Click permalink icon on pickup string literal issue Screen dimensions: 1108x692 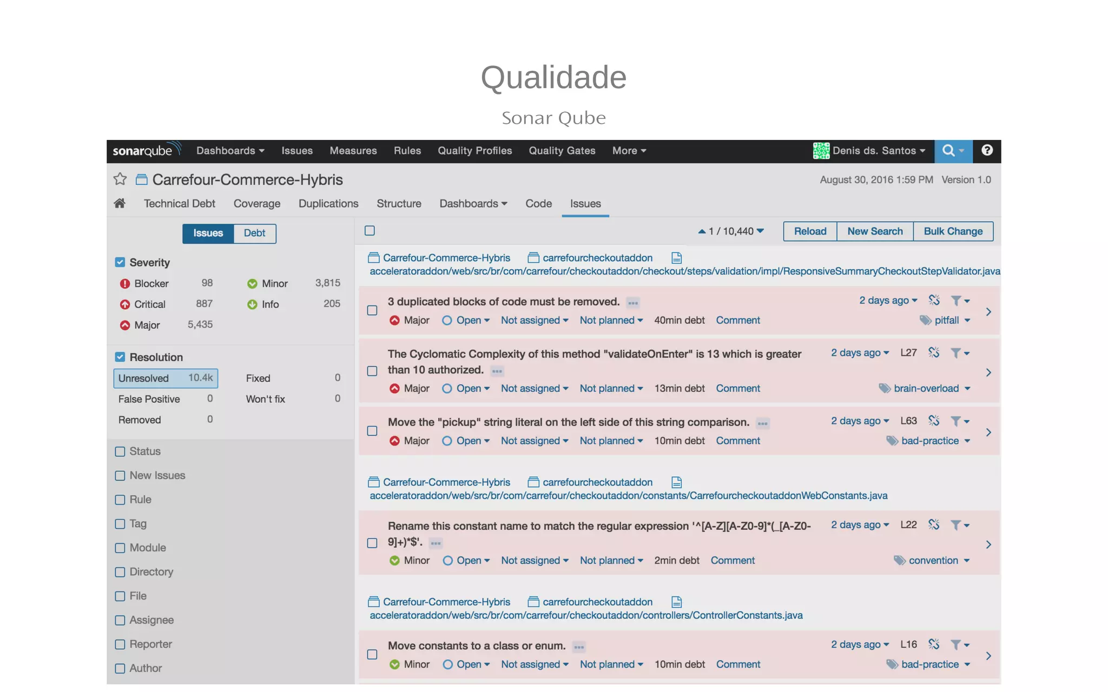click(x=934, y=421)
